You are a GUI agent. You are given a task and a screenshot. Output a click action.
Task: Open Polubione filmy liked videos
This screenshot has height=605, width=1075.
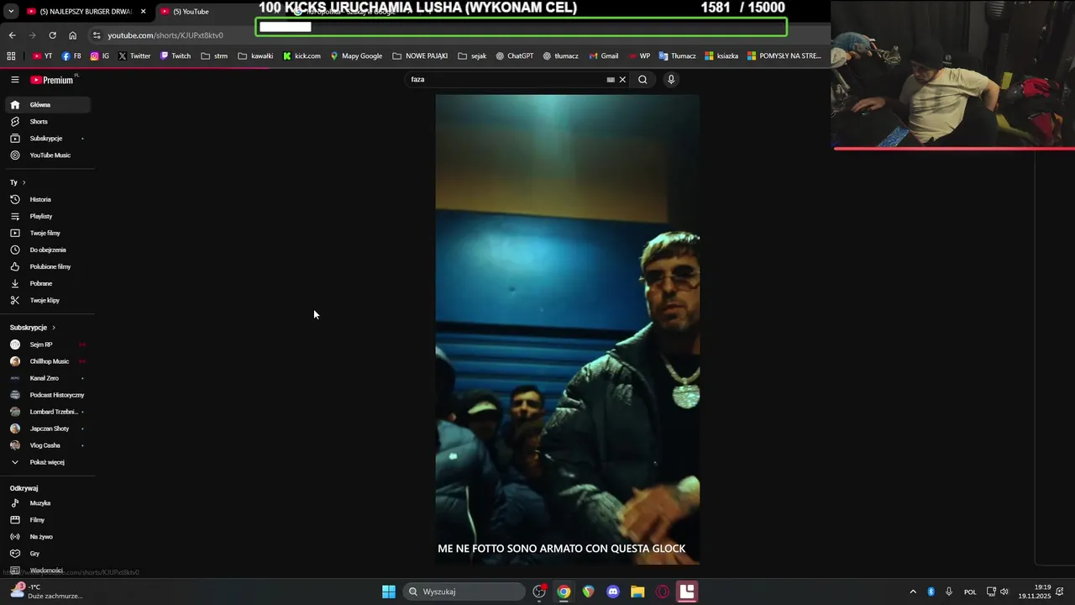coord(47,266)
